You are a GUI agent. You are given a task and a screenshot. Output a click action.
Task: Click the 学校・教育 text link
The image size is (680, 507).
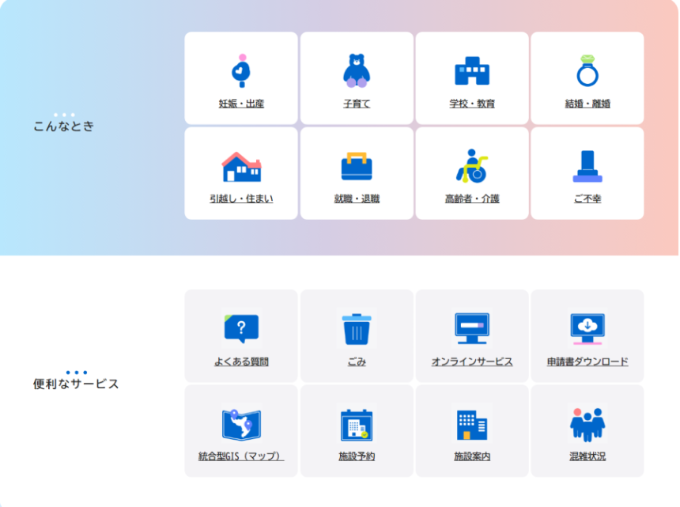point(472,104)
